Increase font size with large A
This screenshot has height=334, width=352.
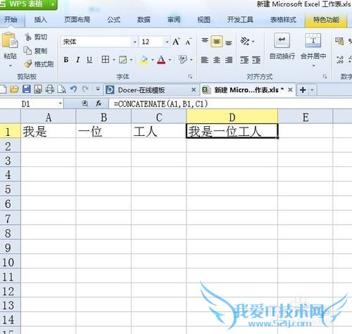[176, 42]
